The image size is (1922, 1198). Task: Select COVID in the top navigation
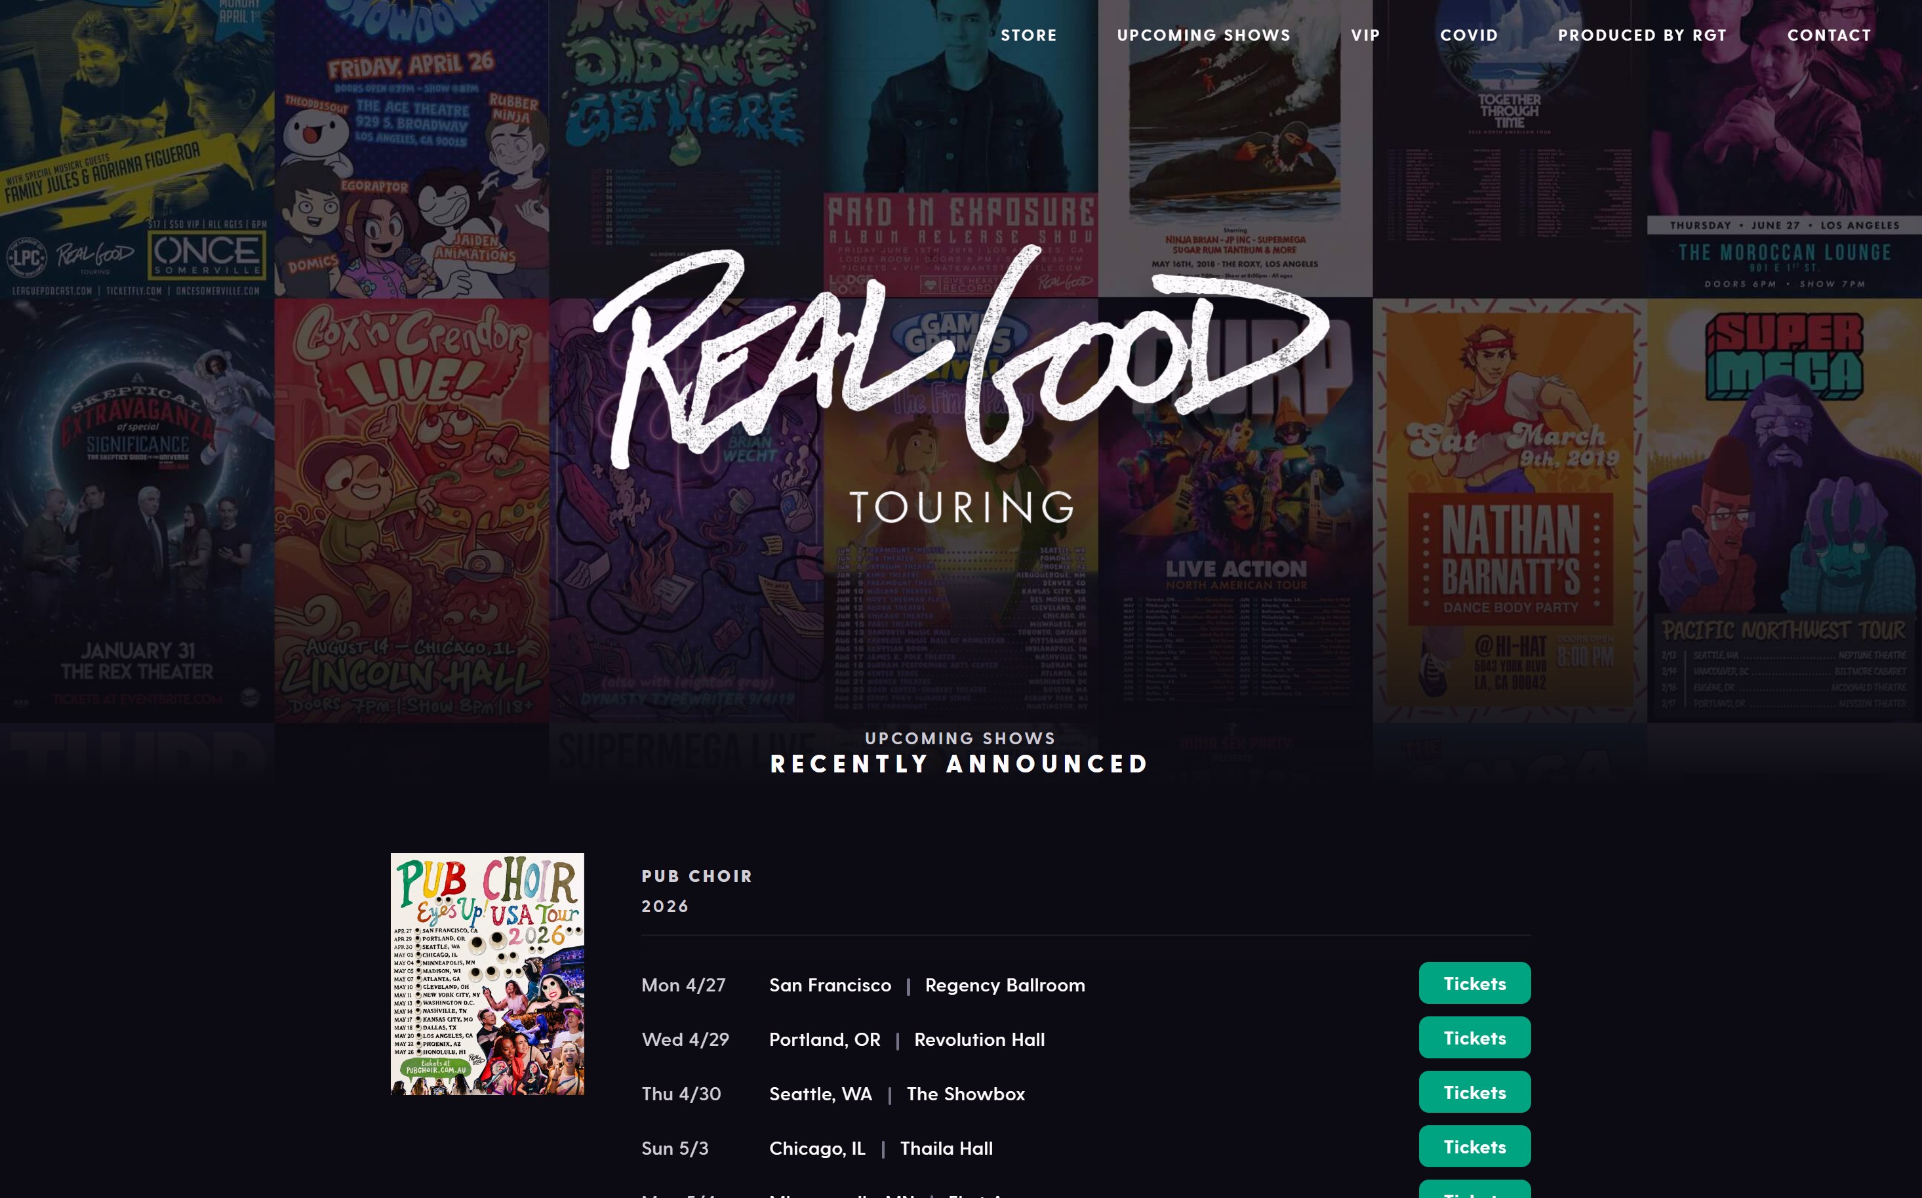[1469, 35]
